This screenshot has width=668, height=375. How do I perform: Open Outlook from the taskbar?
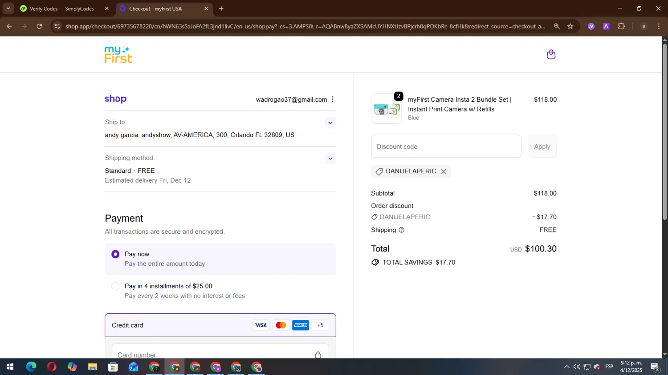pyautogui.click(x=134, y=367)
